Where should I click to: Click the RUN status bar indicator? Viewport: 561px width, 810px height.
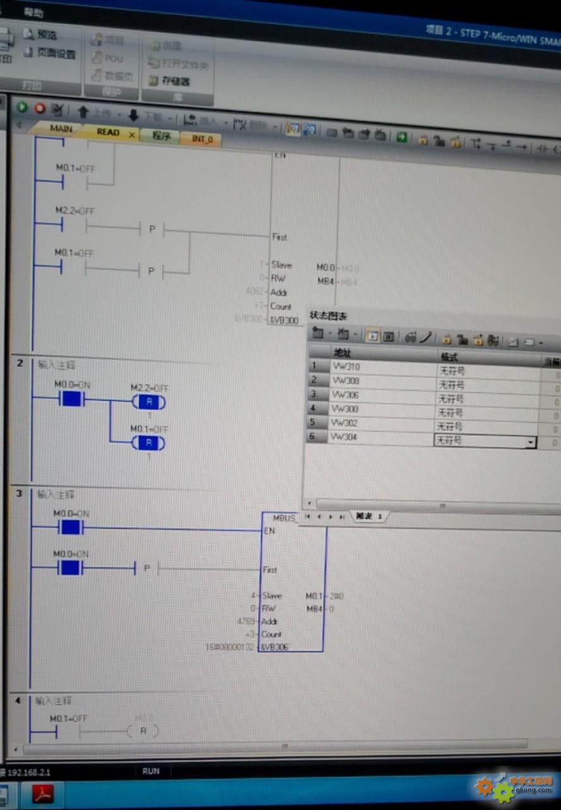tap(151, 771)
